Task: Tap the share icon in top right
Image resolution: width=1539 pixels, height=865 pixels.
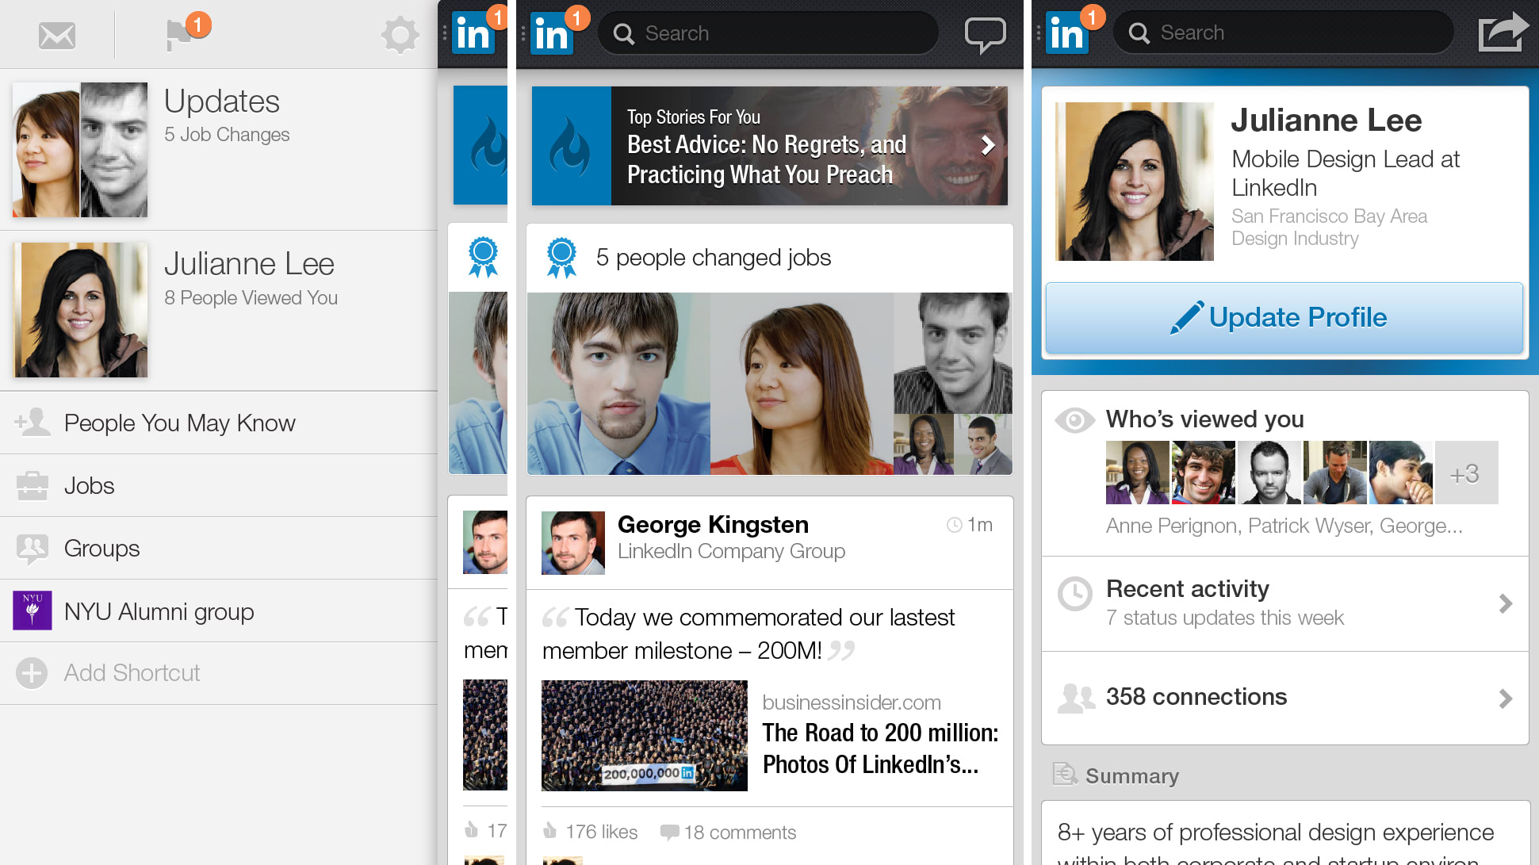Action: (x=1503, y=30)
